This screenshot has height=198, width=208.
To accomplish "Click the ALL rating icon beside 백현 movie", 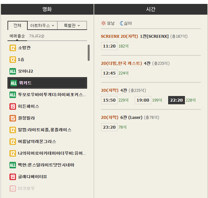I will tap(13, 165).
